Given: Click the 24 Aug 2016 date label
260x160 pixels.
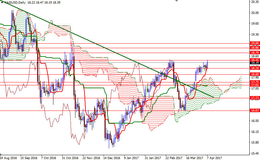Looking at the screenshot, I should click(x=8, y=158).
